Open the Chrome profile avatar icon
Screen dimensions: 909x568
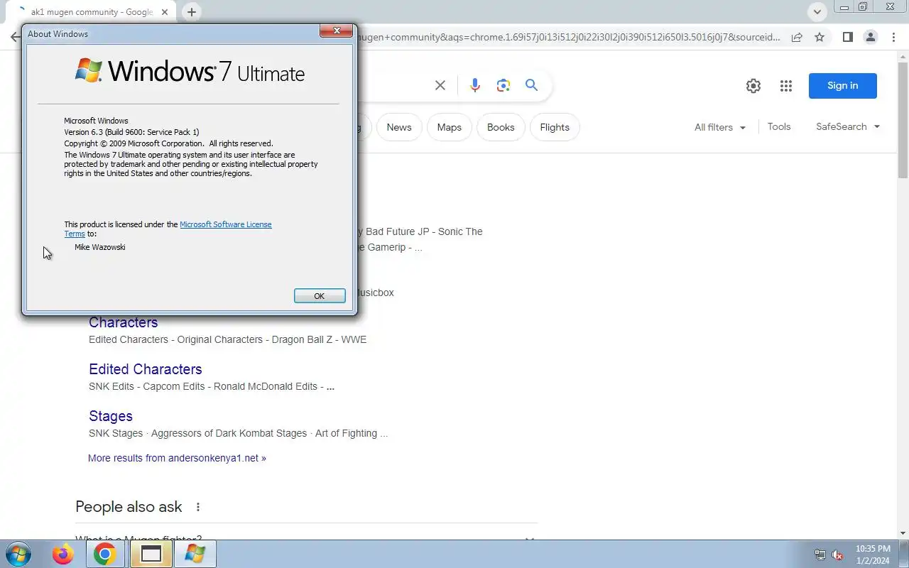[x=870, y=37]
